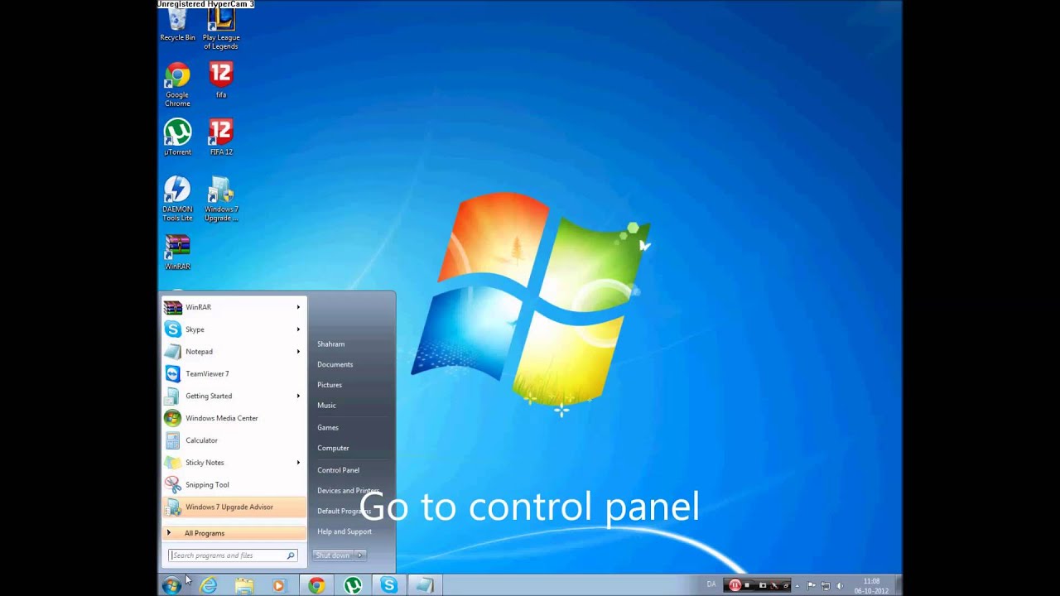Open Music from Start menu
The height and width of the screenshot is (596, 1060).
click(326, 406)
